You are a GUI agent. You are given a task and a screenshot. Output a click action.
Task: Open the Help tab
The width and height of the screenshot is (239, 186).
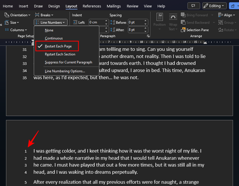click(x=161, y=6)
